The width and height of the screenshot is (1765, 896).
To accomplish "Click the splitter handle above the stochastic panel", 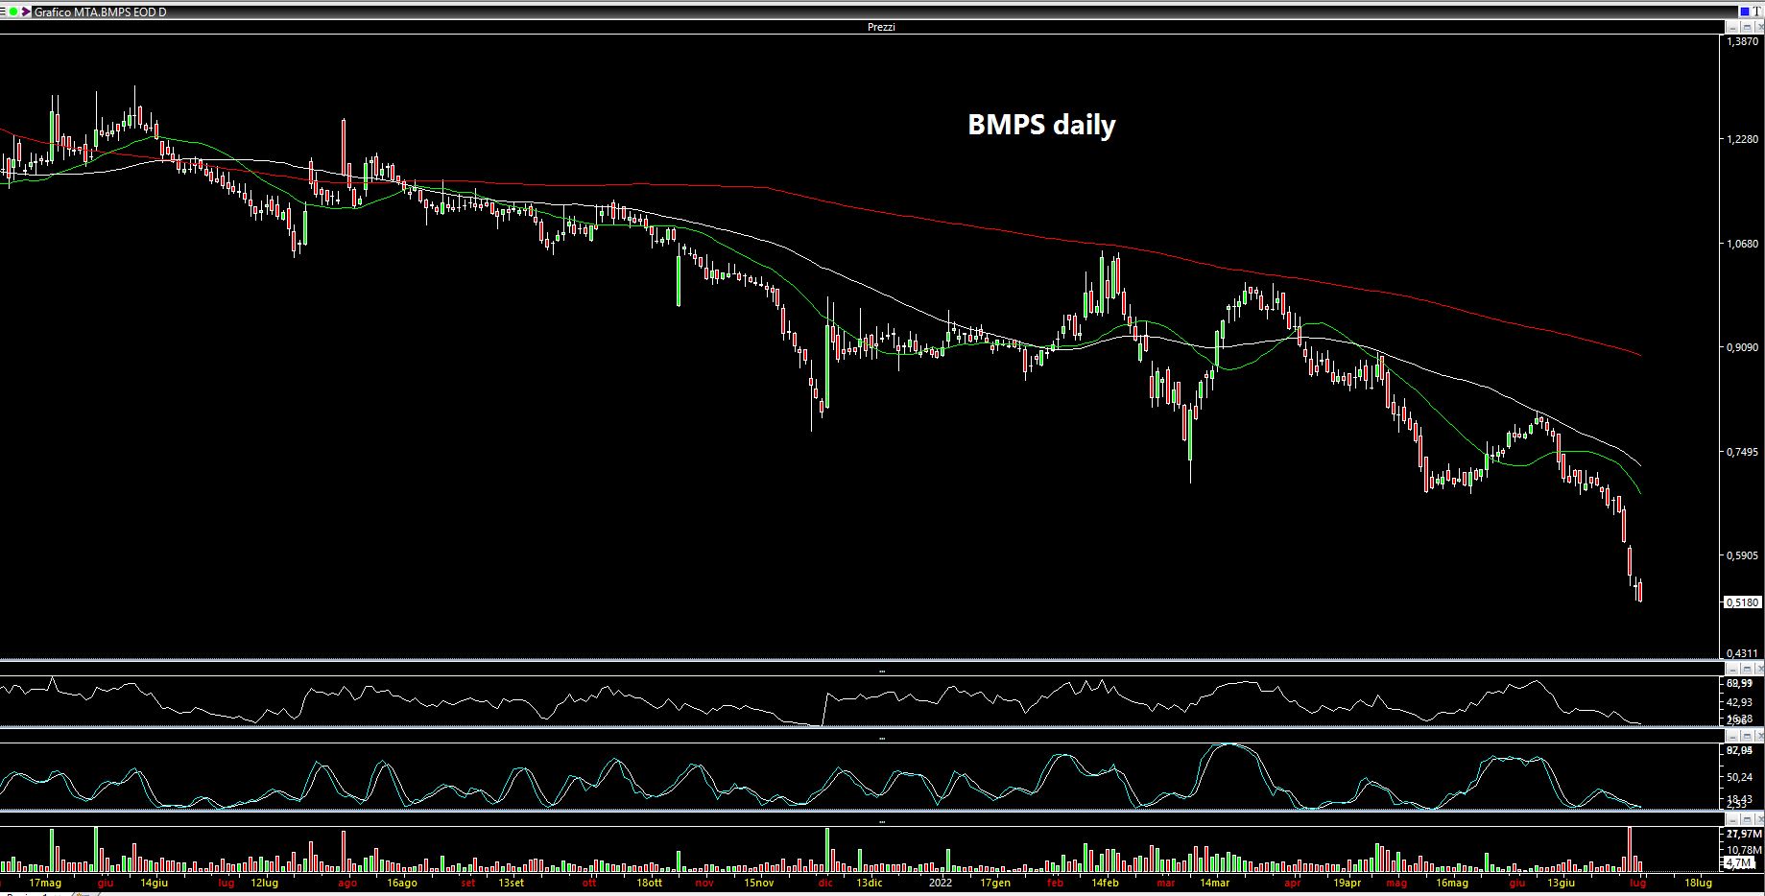I will click(882, 738).
